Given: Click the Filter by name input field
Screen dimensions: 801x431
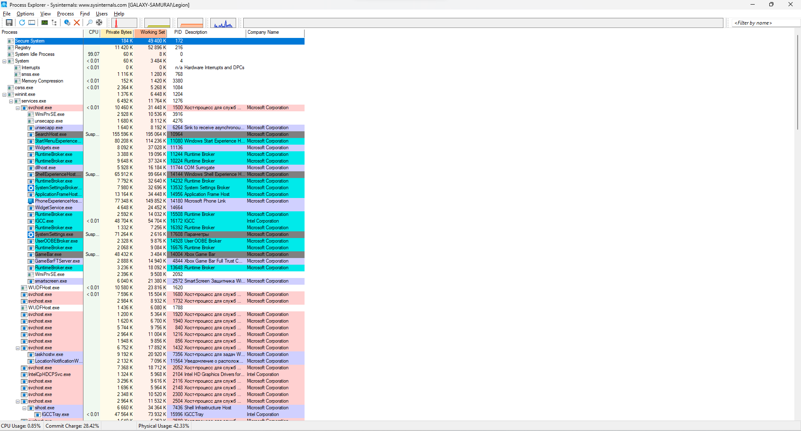Looking at the screenshot, I should click(x=766, y=23).
